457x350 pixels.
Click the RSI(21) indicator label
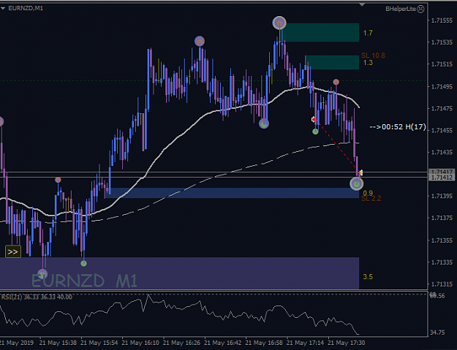[37, 297]
